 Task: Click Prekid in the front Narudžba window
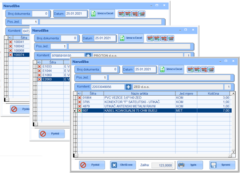92,165
